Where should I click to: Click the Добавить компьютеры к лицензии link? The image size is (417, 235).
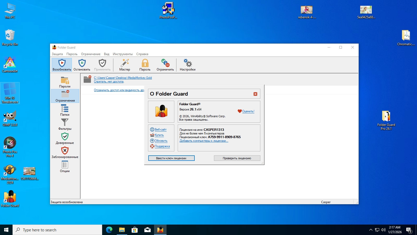pos(204,141)
